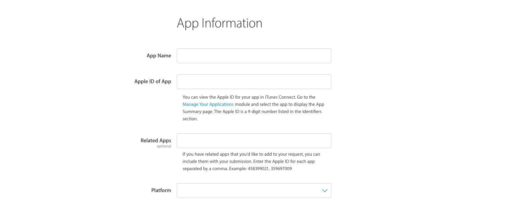Click the "App Information" heading

219,23
